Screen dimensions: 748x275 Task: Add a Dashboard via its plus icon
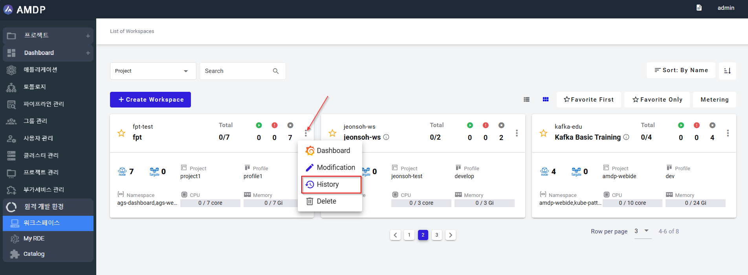coord(88,53)
